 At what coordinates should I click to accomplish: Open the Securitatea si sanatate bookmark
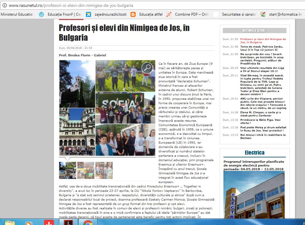pos(239,14)
